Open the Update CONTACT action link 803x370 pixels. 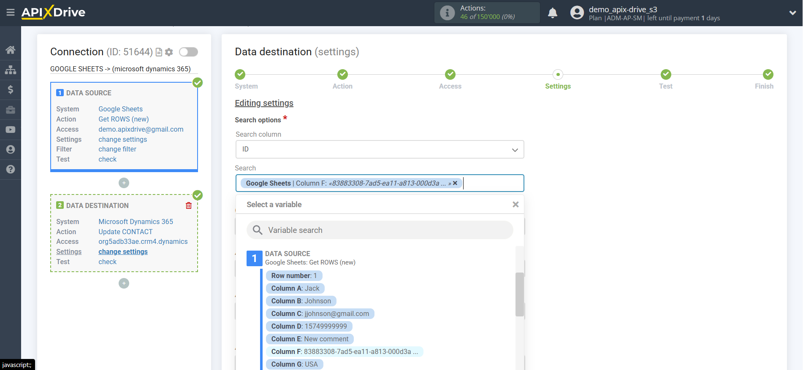pyautogui.click(x=125, y=232)
